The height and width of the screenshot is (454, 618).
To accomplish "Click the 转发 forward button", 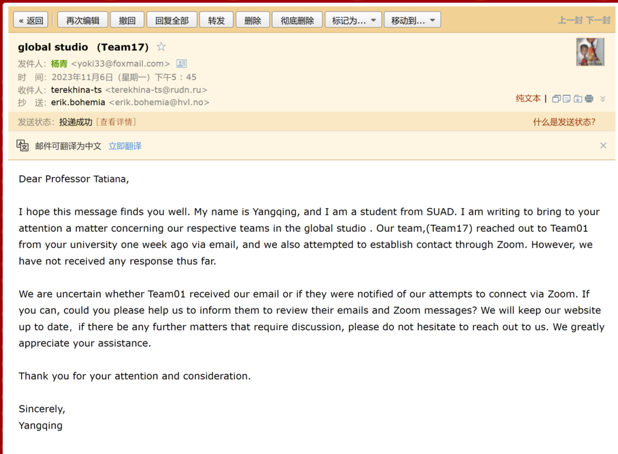I will (216, 21).
